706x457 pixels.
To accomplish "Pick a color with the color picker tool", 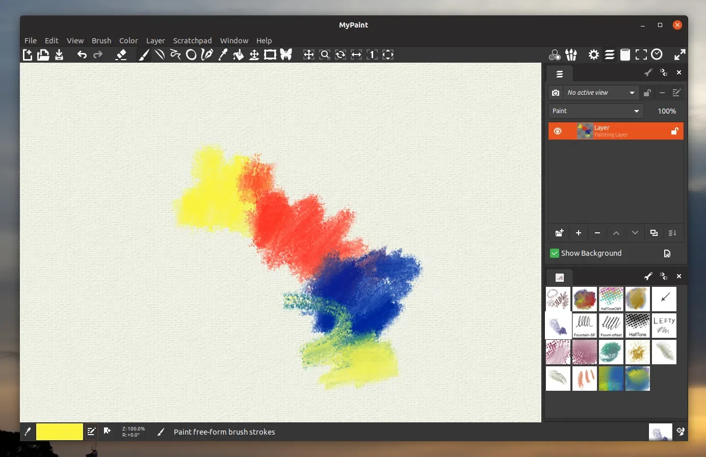I will click(223, 55).
